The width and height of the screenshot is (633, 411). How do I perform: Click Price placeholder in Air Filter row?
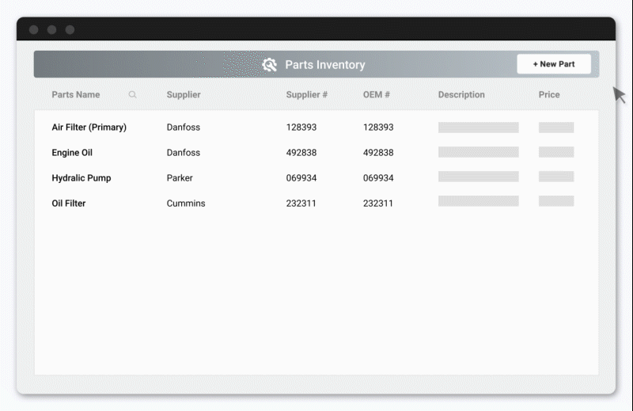point(556,127)
